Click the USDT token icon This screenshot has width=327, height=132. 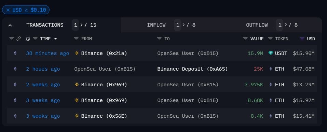tap(271, 53)
